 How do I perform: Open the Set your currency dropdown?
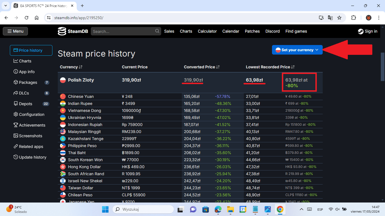297,50
